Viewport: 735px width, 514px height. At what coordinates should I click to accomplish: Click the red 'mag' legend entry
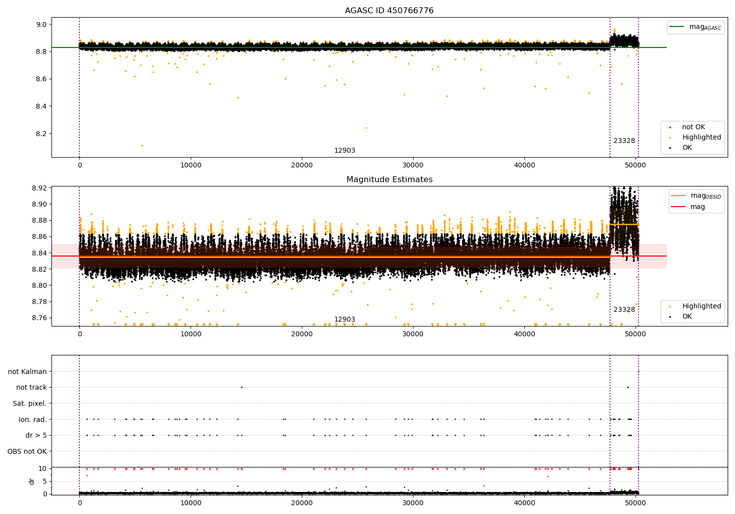(x=679, y=207)
